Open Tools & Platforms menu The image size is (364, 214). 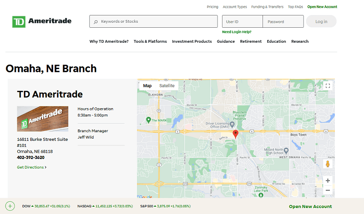150,41
